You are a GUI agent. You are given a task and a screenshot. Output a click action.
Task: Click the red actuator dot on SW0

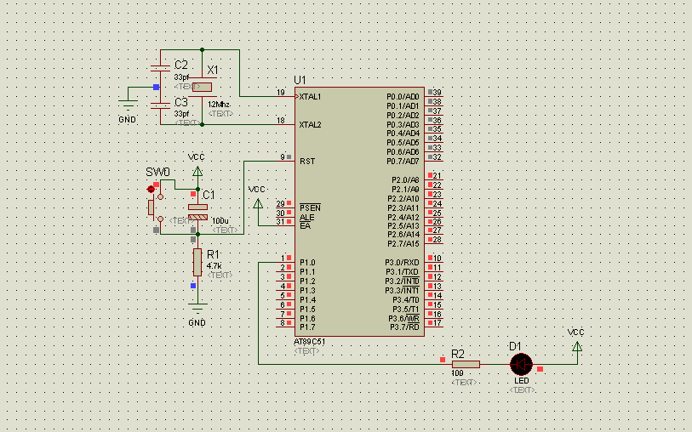point(151,189)
